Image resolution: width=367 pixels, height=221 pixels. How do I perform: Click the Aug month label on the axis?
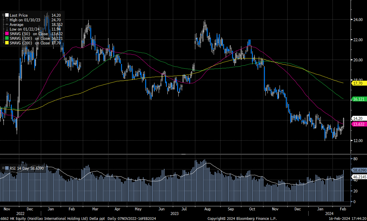tap(207, 209)
